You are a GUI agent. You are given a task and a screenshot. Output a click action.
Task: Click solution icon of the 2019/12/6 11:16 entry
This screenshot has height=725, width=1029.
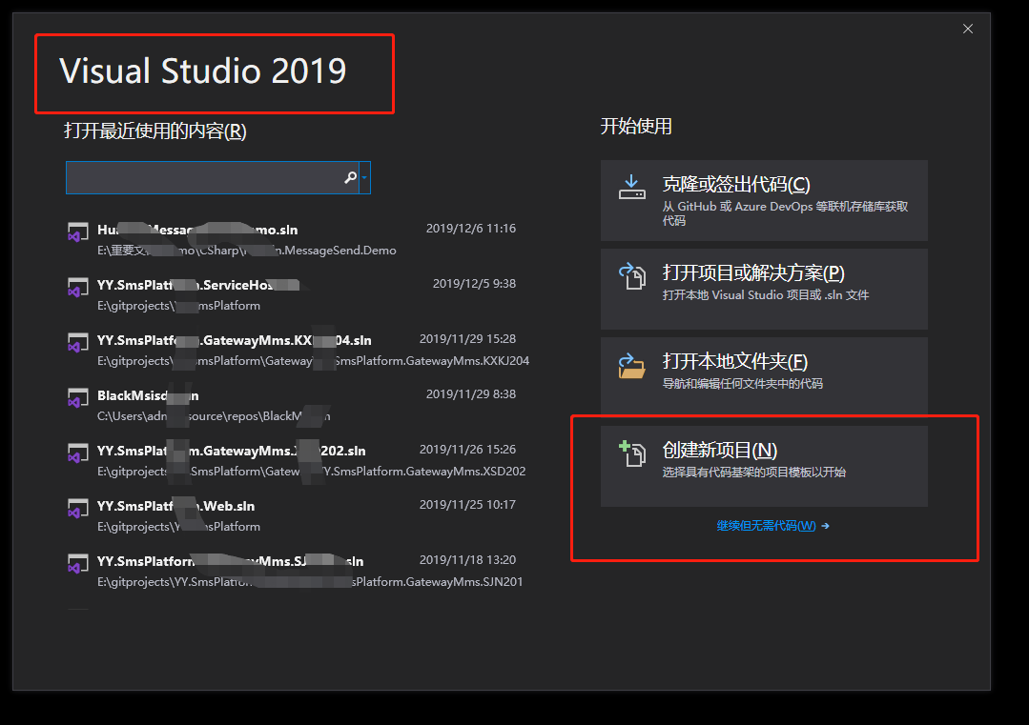(x=78, y=232)
